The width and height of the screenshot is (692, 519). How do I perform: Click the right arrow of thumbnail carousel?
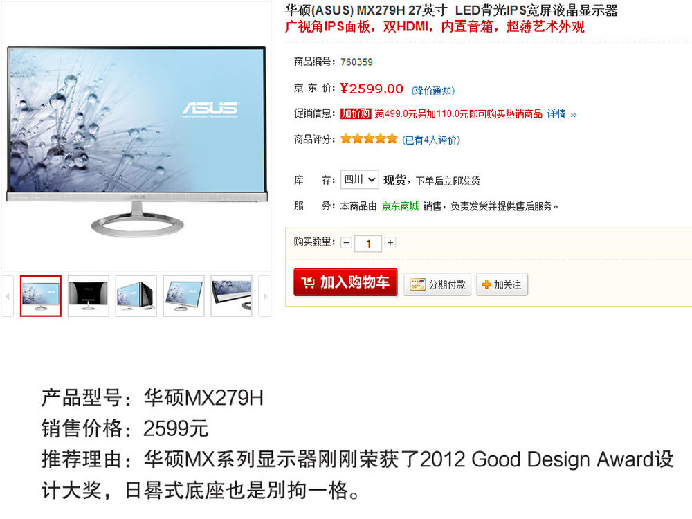click(x=265, y=296)
